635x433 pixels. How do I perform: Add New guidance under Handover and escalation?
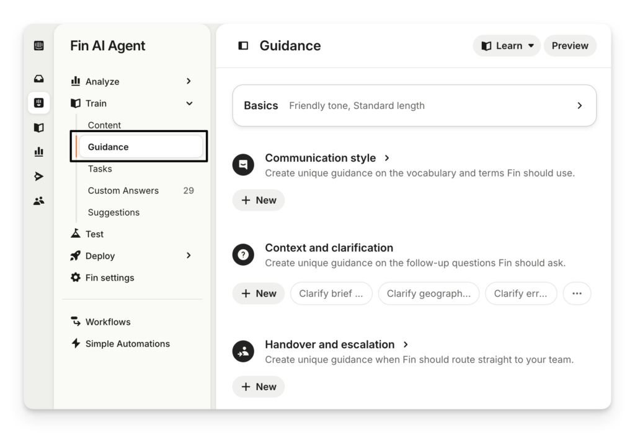(259, 387)
